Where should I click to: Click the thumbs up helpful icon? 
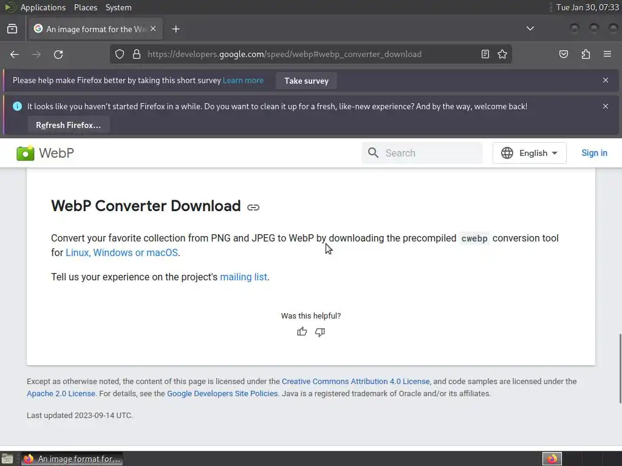302,332
